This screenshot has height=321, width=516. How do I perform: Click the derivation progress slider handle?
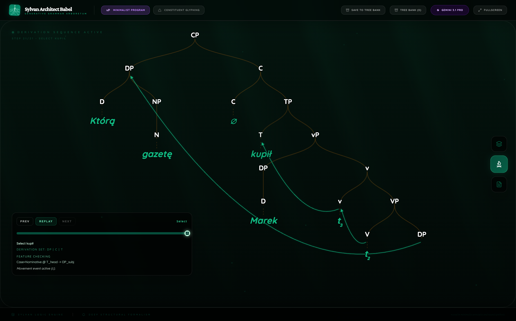tap(187, 233)
